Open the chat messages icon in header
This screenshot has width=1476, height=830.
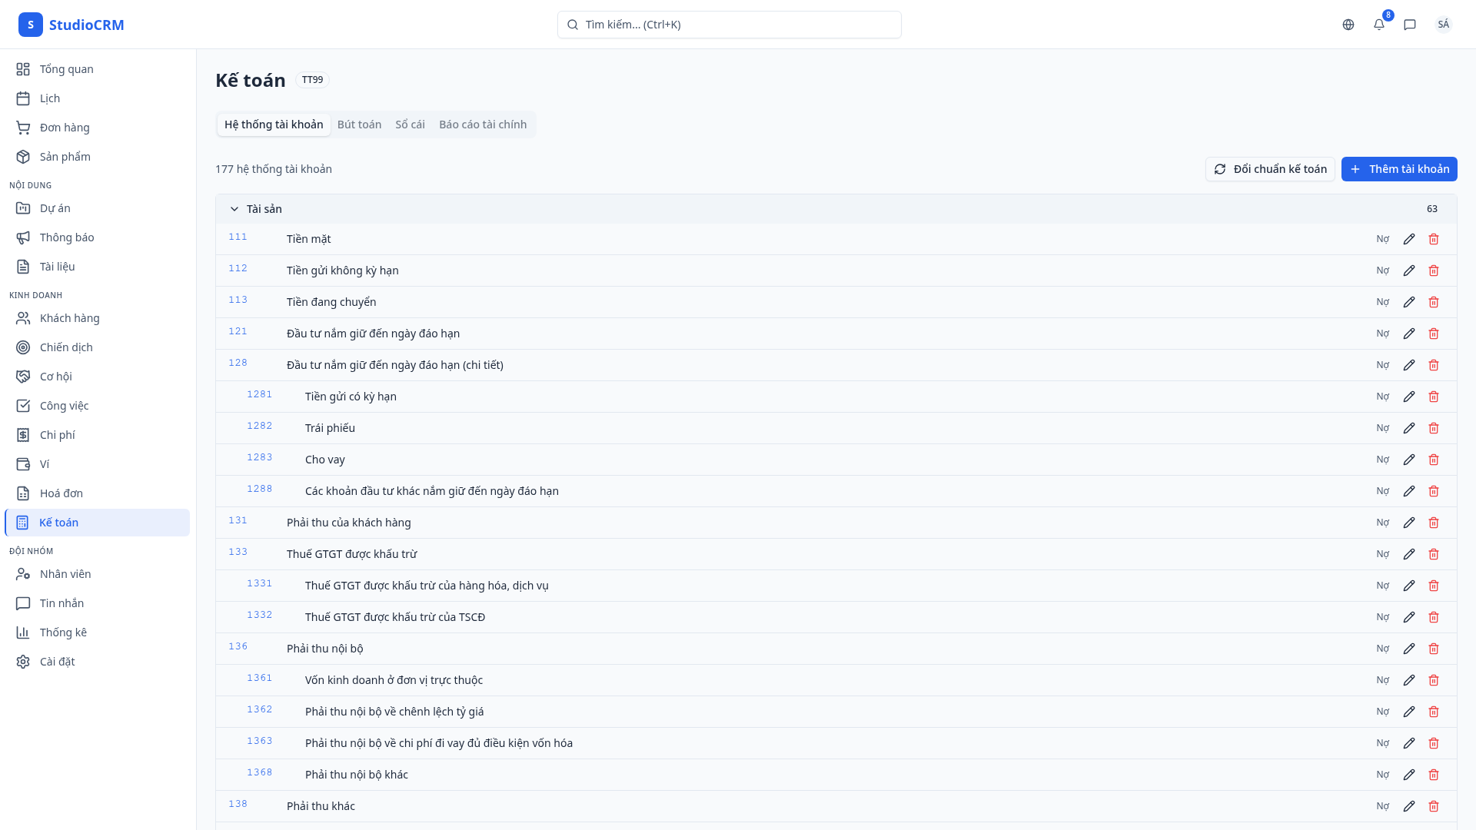[1410, 25]
